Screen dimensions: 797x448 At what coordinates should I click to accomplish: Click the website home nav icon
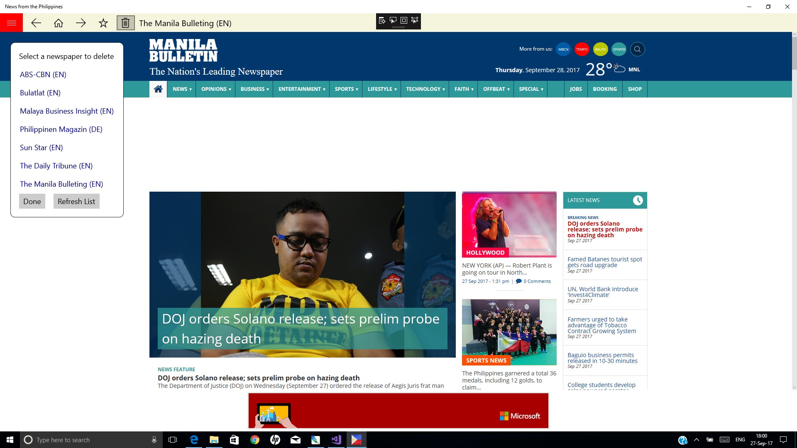pos(158,89)
